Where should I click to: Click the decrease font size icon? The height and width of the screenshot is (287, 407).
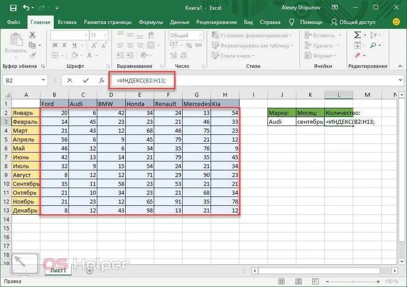point(104,46)
